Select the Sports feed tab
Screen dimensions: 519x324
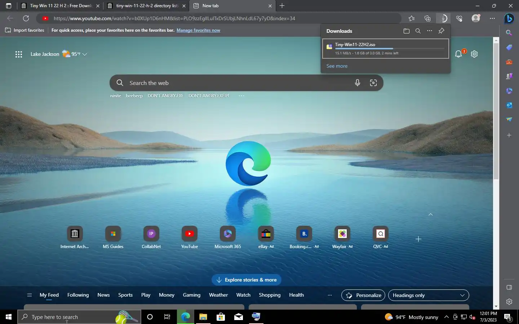click(125, 295)
